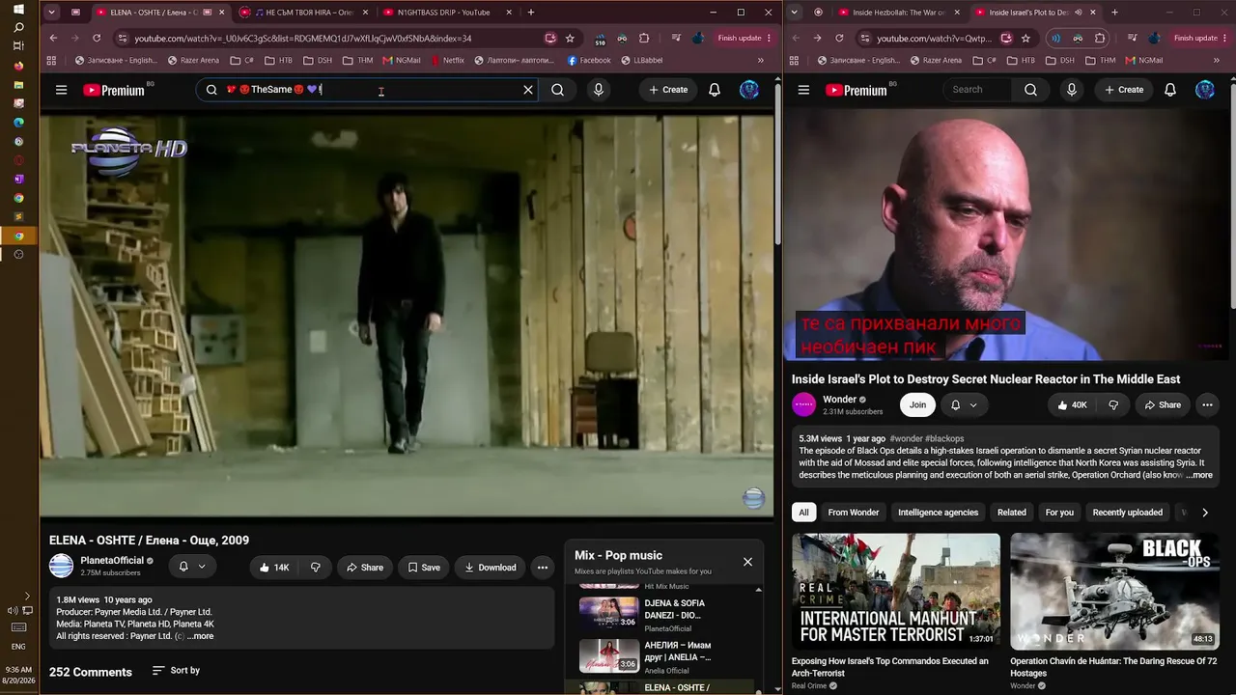Image resolution: width=1236 pixels, height=695 pixels.
Task: Open account avatar menu in right window
Action: (x=1205, y=90)
